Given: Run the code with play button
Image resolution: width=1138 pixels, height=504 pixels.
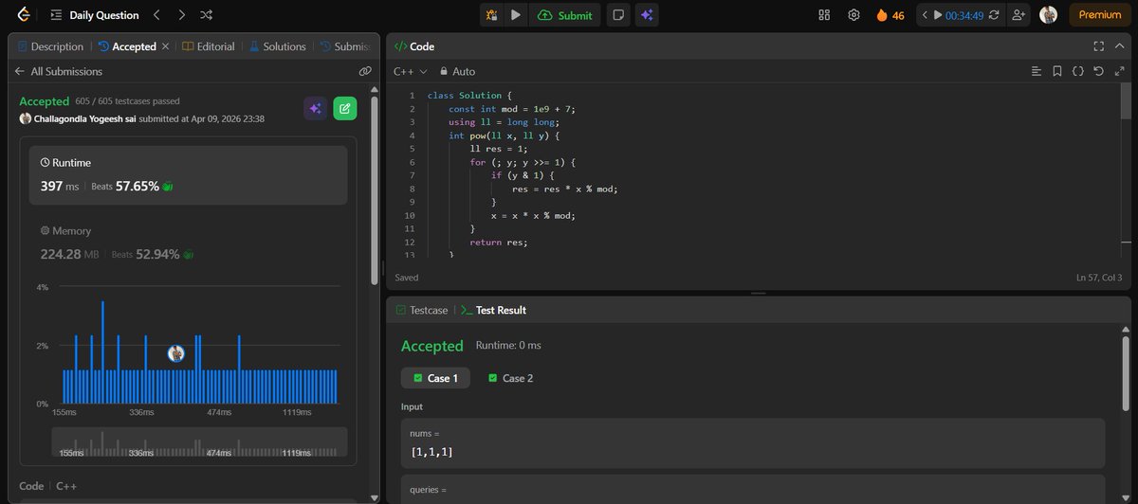Looking at the screenshot, I should 516,15.
